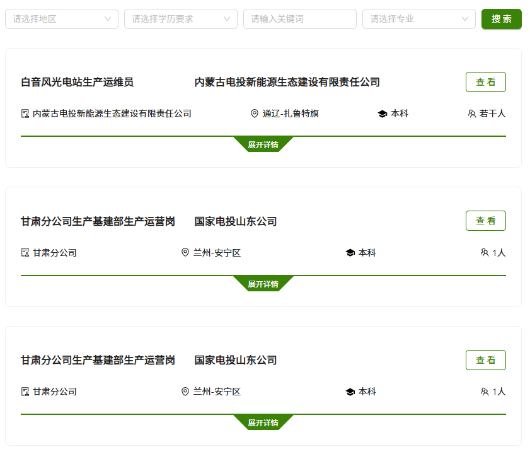
Task: Click company icon beside 甘肃分公司 in middle card
Action: 25,252
